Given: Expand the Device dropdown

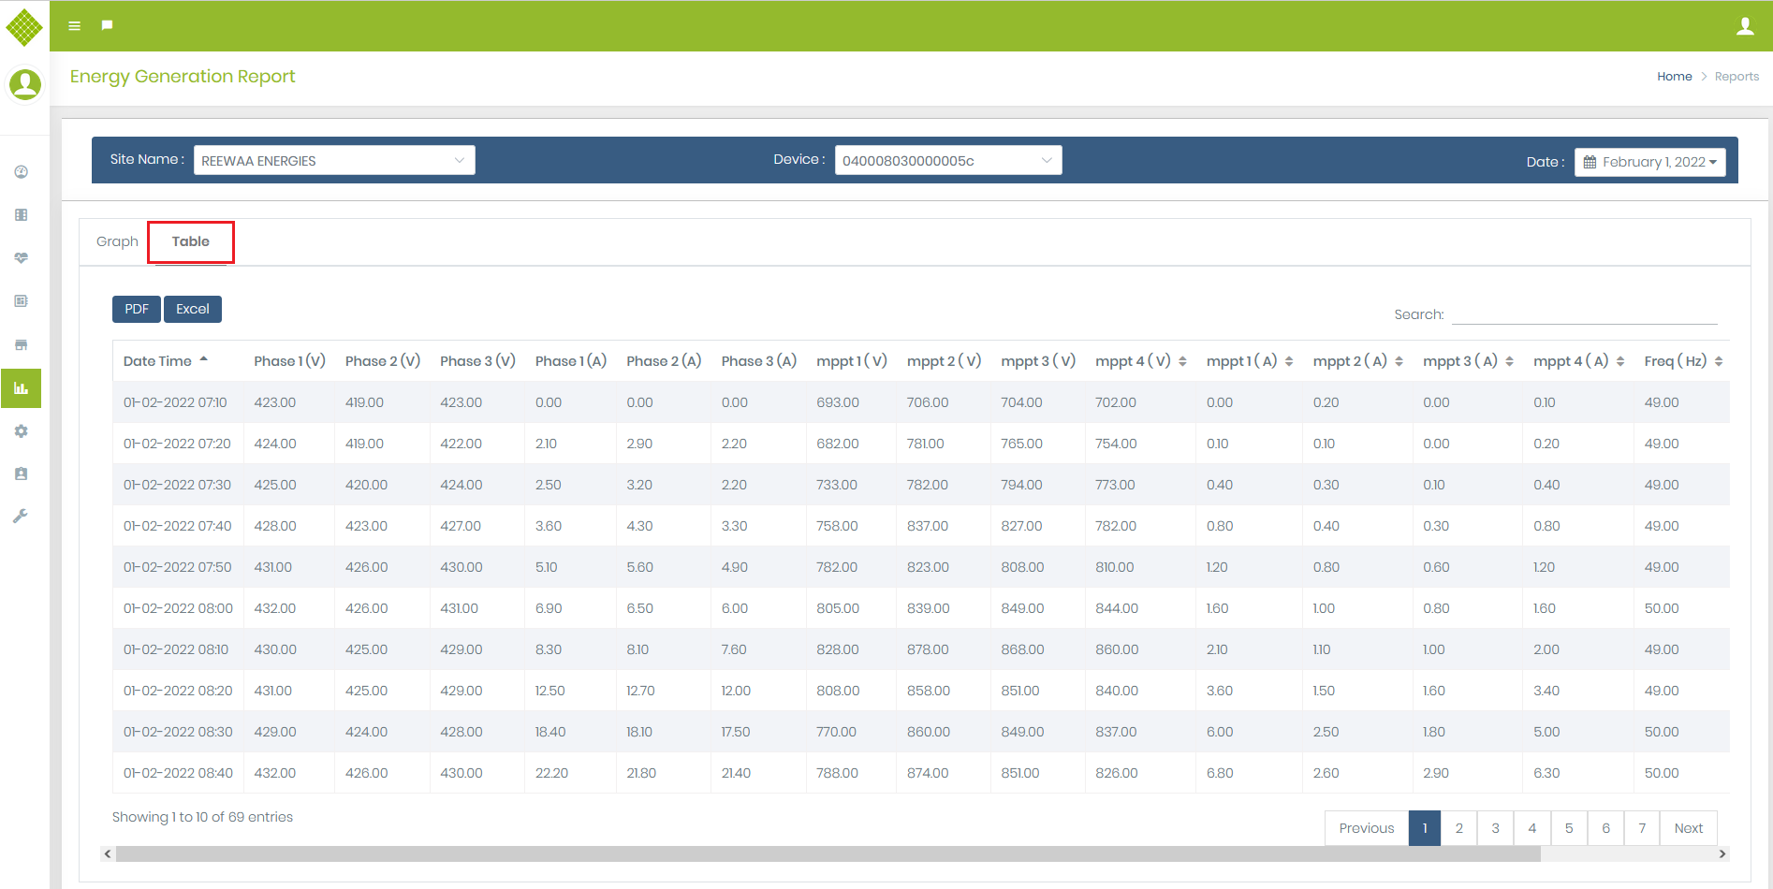Looking at the screenshot, I should pyautogui.click(x=947, y=160).
